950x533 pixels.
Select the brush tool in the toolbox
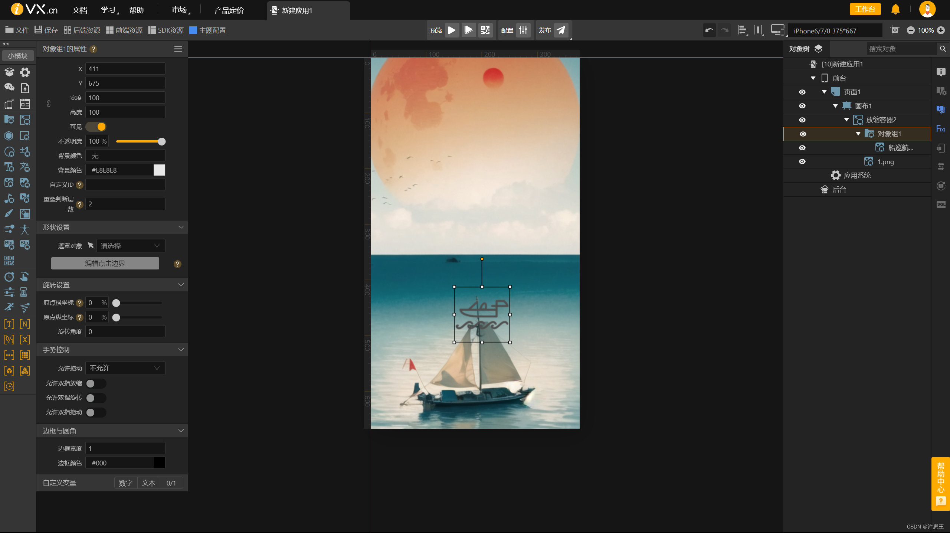coord(9,213)
